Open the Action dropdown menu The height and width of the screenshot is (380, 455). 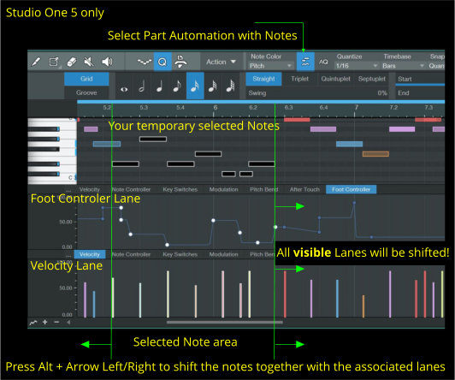(x=221, y=62)
